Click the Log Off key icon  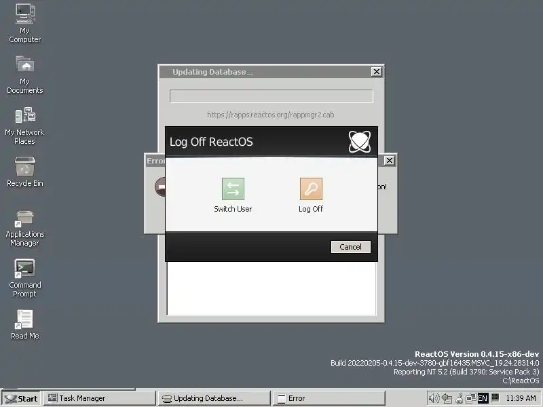(x=311, y=189)
